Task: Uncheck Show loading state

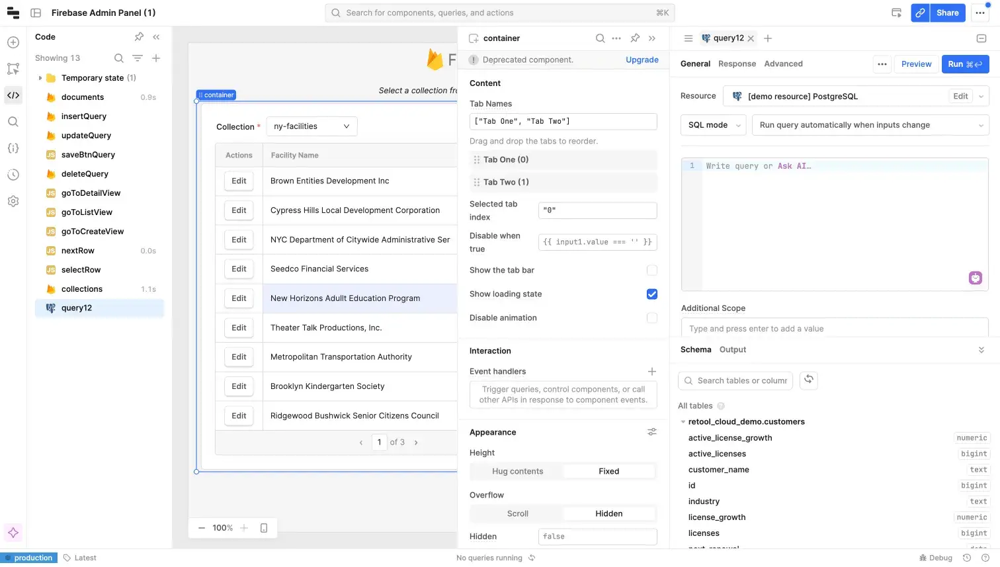Action: pyautogui.click(x=652, y=294)
